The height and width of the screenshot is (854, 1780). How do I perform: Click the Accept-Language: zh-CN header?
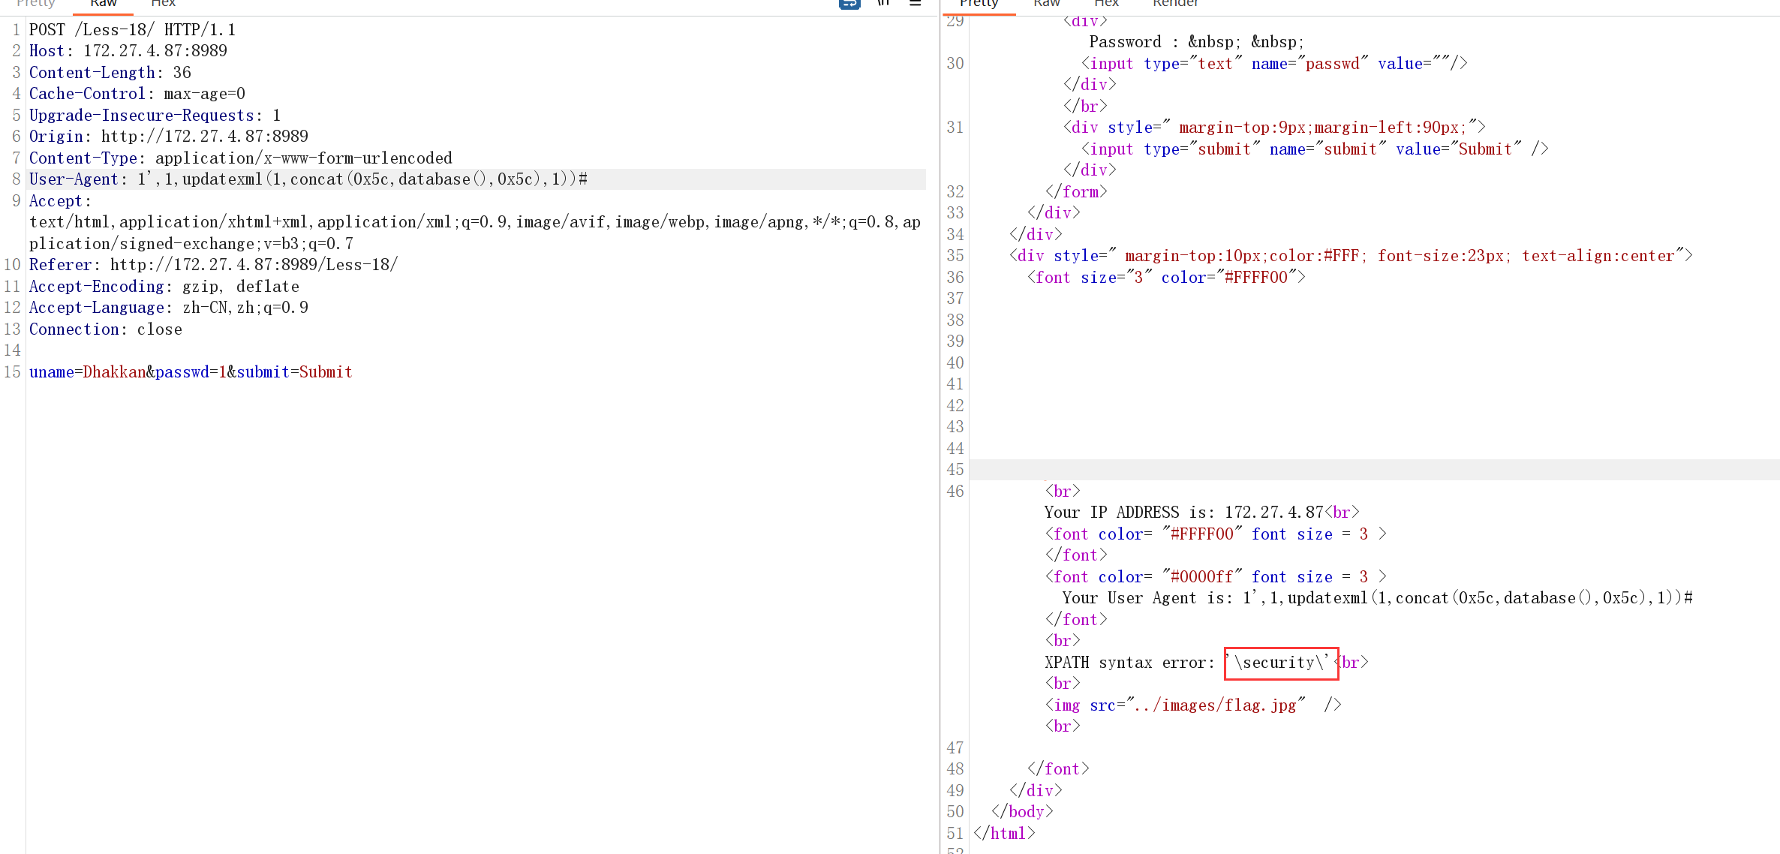coord(169,308)
